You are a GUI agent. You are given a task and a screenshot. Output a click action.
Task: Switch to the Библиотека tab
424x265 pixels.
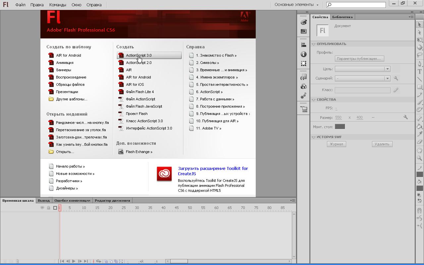click(342, 17)
